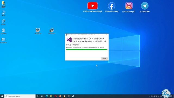Open network settings tray icon

(156, 96)
